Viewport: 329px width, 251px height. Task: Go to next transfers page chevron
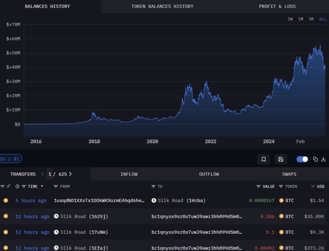click(x=70, y=174)
